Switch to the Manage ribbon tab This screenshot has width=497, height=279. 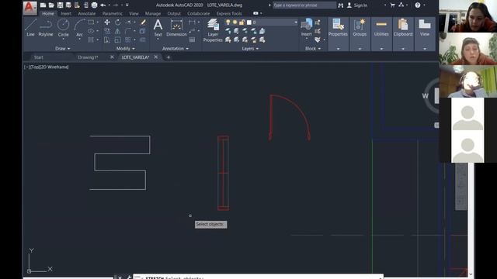[x=153, y=14]
